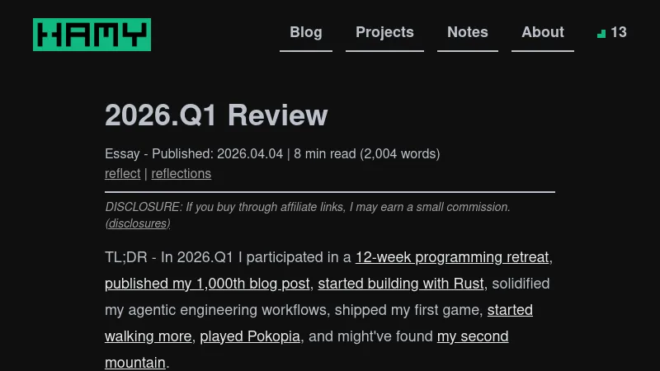660x371 pixels.
Task: Open the reflect tag link
Action: 122,173
